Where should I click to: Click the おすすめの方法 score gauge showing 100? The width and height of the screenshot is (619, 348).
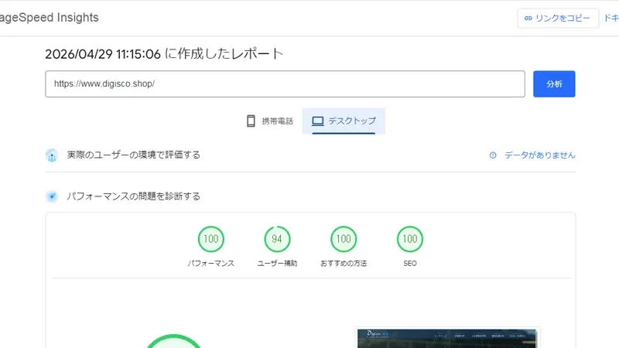(344, 239)
